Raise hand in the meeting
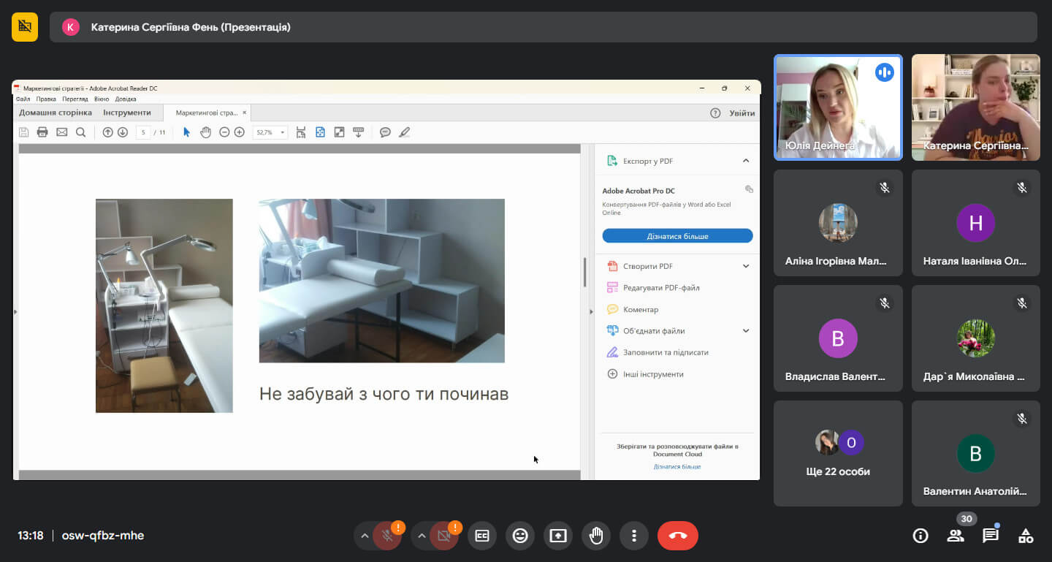This screenshot has width=1052, height=562. click(x=596, y=536)
